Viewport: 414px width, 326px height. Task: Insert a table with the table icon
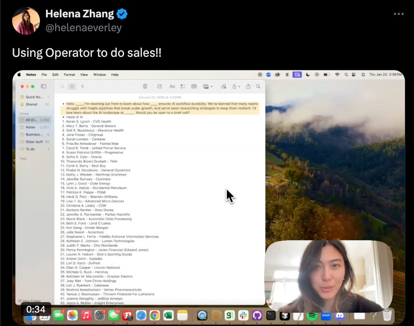click(x=194, y=86)
